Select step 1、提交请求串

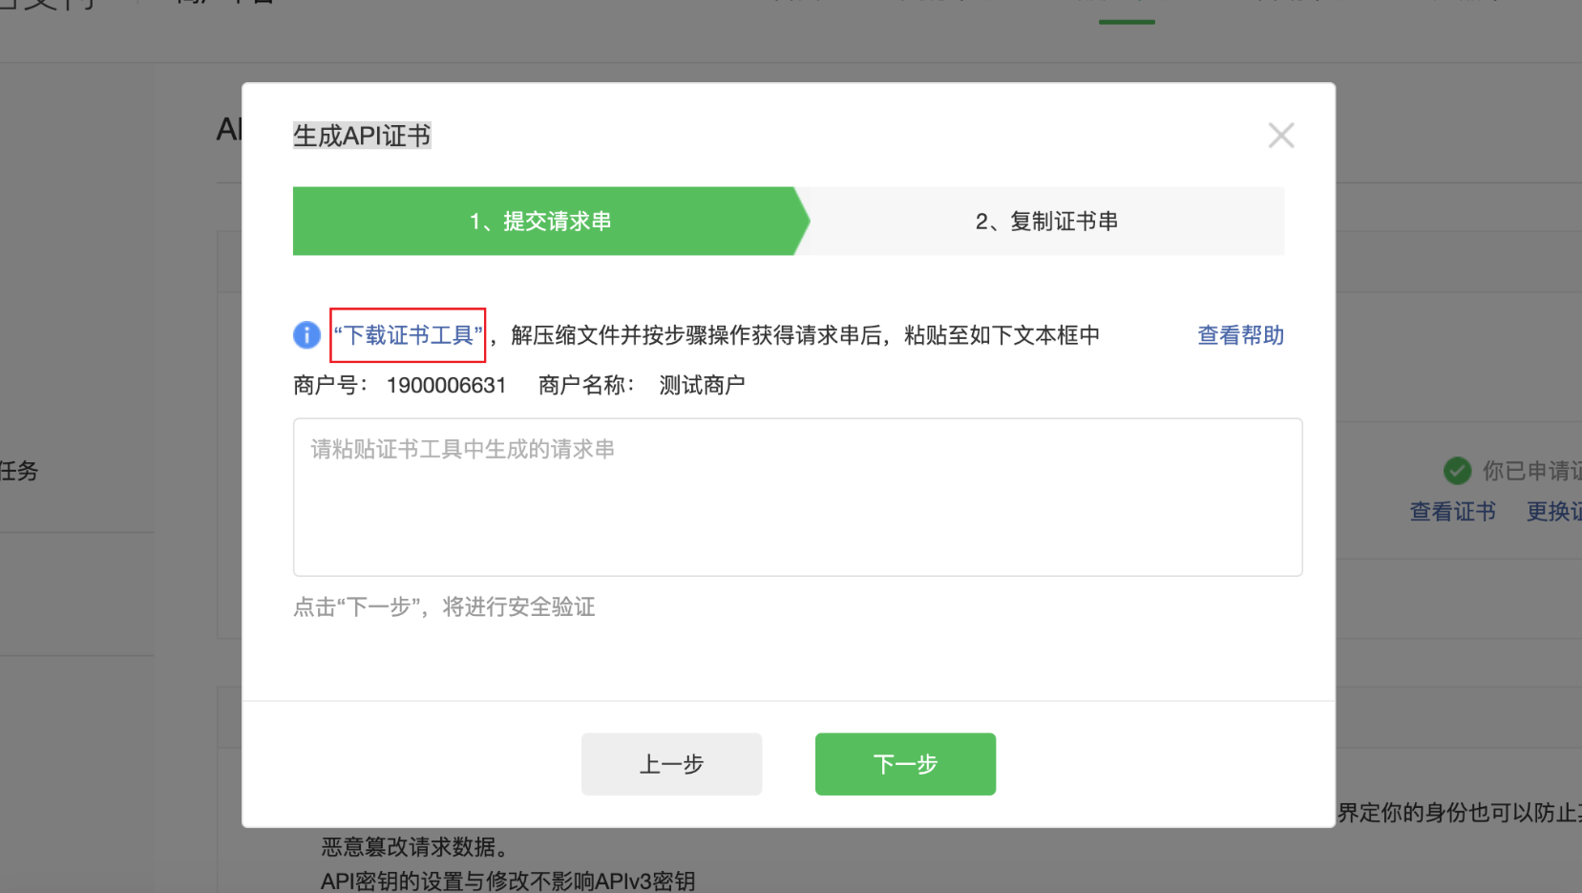coord(541,222)
